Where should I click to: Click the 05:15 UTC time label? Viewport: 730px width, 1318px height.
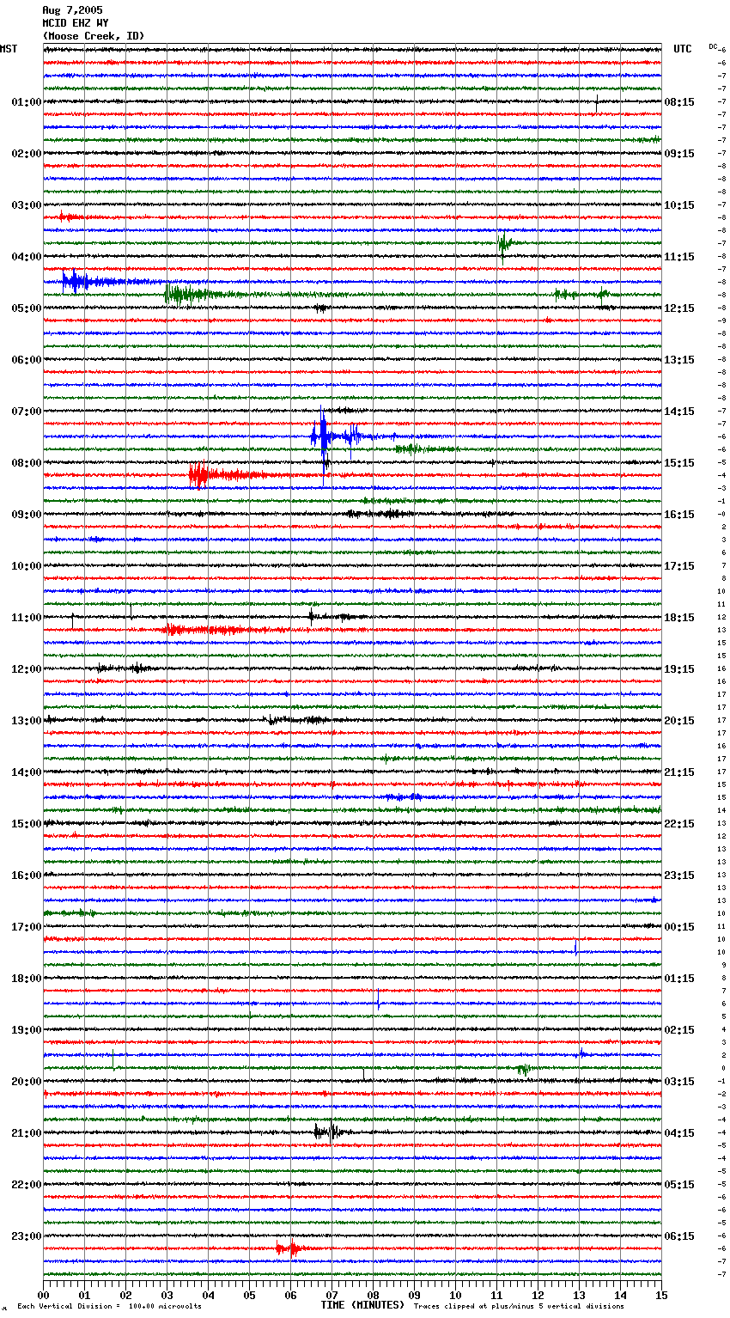[x=679, y=1185]
